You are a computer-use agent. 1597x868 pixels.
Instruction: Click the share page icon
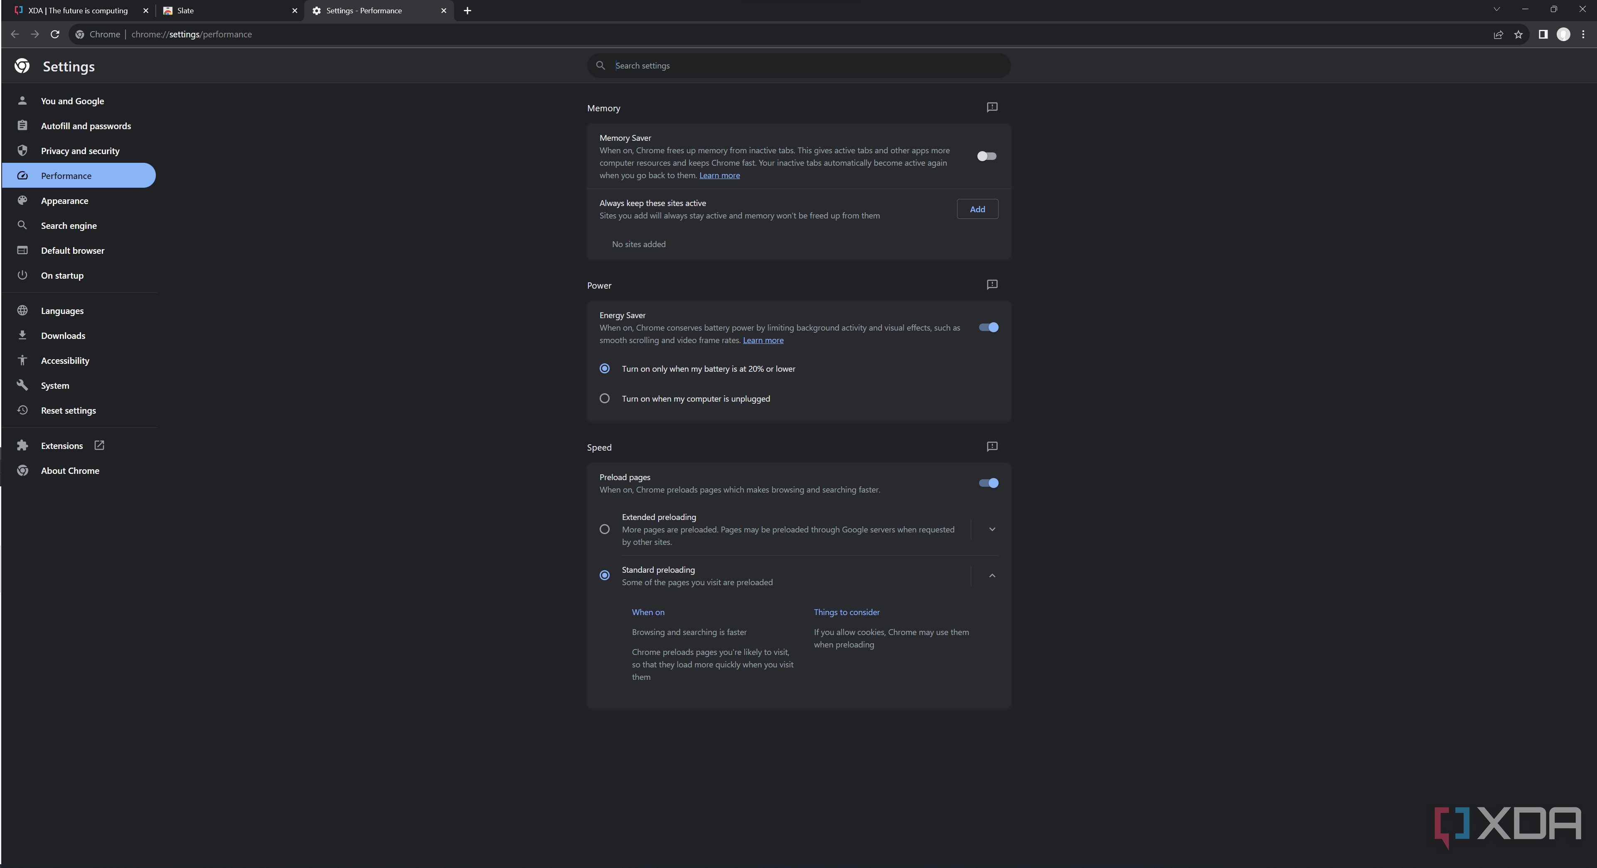[1498, 35]
